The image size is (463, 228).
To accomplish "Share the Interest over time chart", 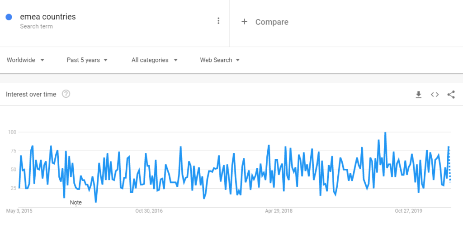I will (451, 95).
